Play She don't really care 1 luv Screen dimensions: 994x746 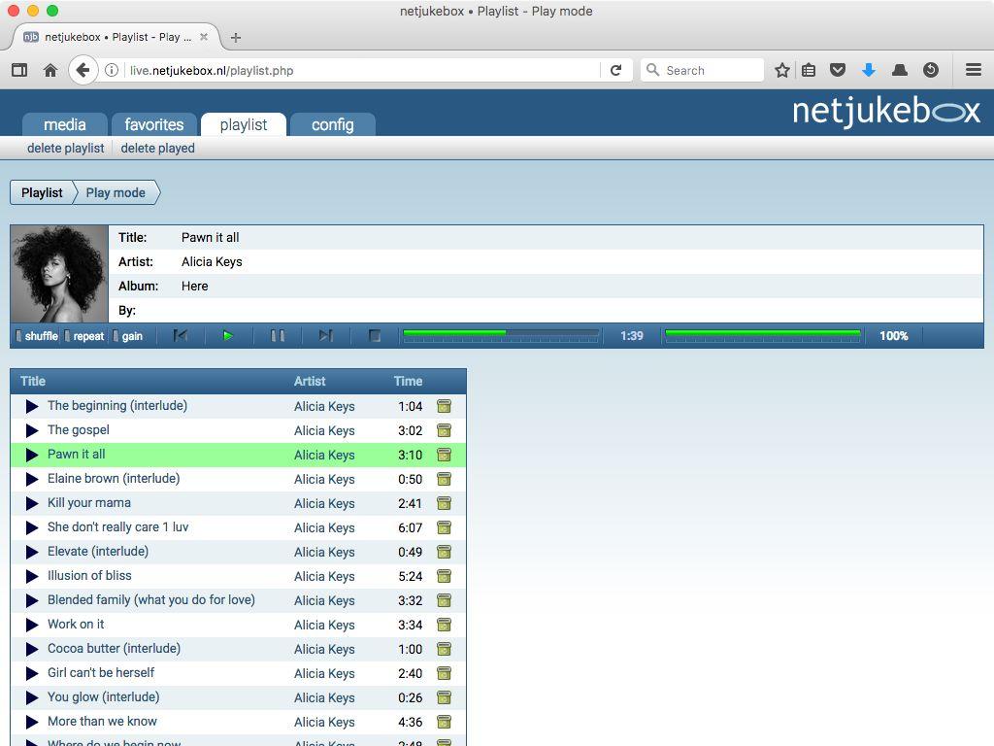click(32, 527)
